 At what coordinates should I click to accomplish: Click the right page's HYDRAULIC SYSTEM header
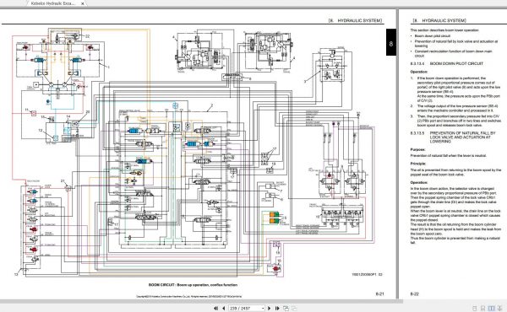tap(439, 20)
